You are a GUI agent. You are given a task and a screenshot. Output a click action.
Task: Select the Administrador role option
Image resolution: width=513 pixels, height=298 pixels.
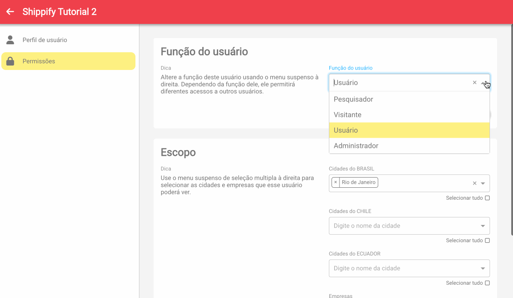click(x=409, y=146)
